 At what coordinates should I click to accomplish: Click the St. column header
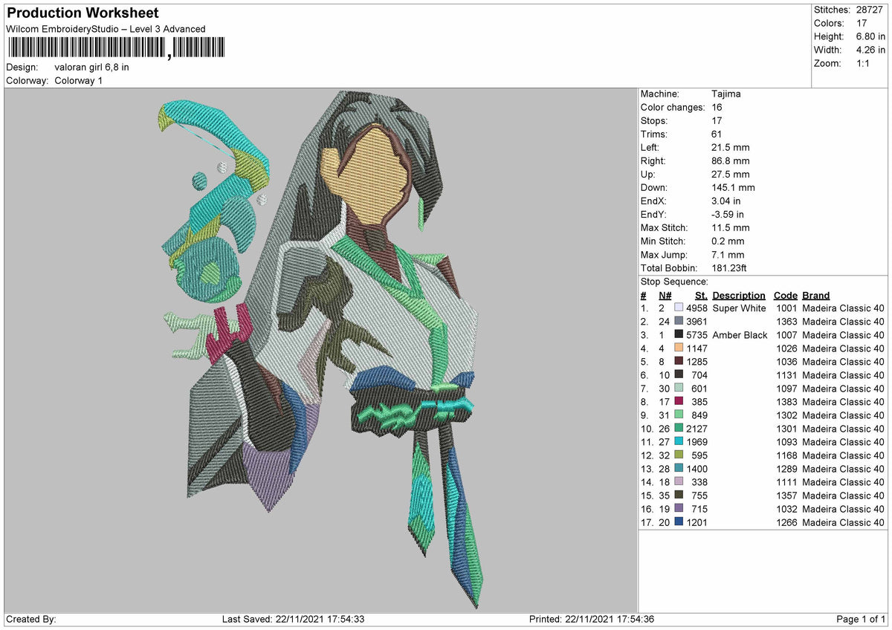700,295
